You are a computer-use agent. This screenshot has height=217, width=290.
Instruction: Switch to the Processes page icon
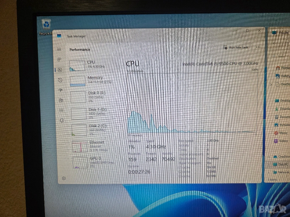59,60
